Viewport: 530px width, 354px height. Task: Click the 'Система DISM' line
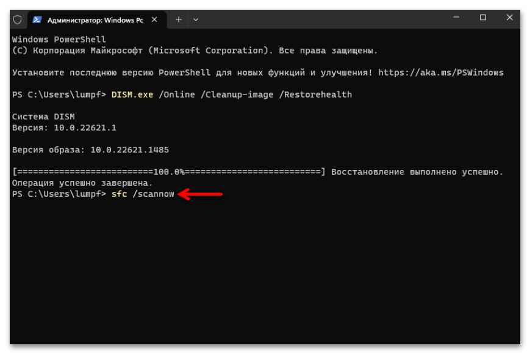pos(43,116)
